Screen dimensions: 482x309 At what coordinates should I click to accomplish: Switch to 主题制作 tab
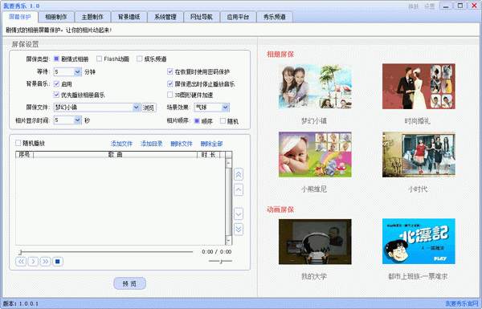point(92,17)
